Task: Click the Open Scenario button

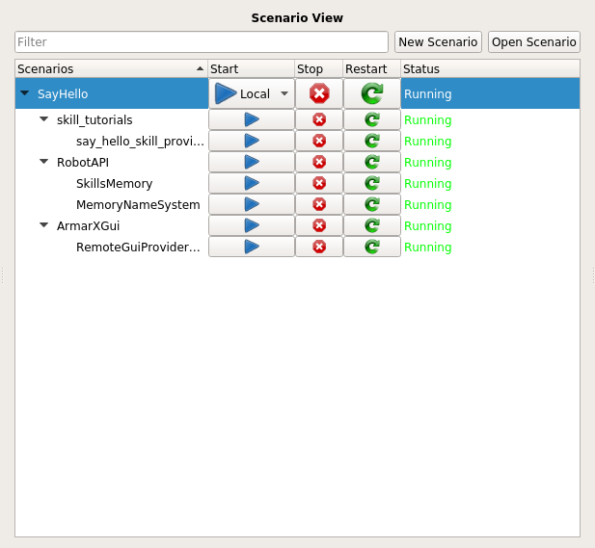Action: coord(533,42)
